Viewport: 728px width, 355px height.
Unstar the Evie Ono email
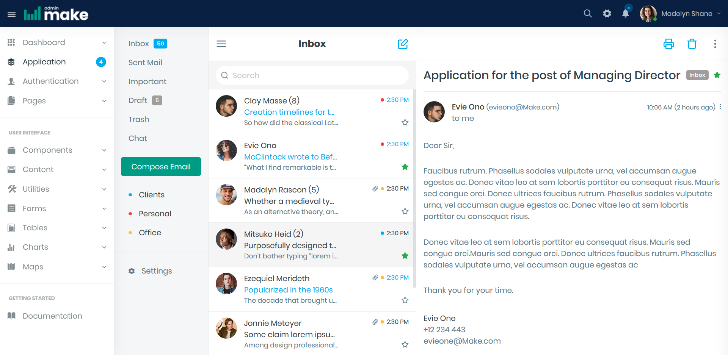click(405, 167)
